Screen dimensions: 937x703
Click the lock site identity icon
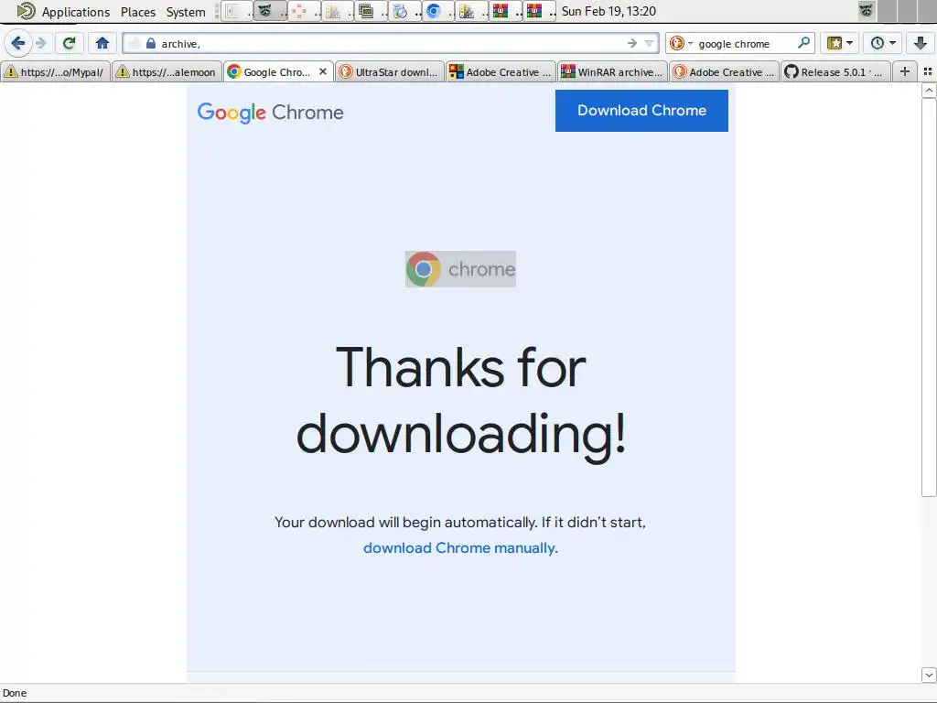[151, 43]
